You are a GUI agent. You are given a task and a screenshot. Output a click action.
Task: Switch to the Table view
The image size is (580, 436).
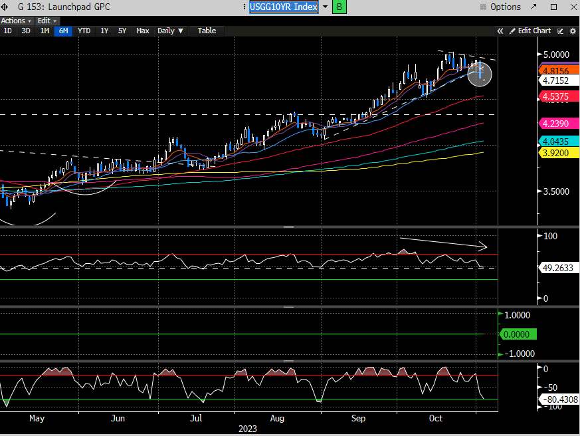click(207, 31)
